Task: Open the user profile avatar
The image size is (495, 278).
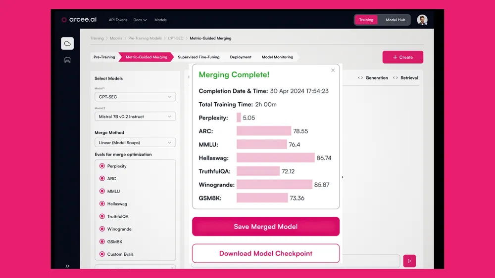Action: (422, 20)
